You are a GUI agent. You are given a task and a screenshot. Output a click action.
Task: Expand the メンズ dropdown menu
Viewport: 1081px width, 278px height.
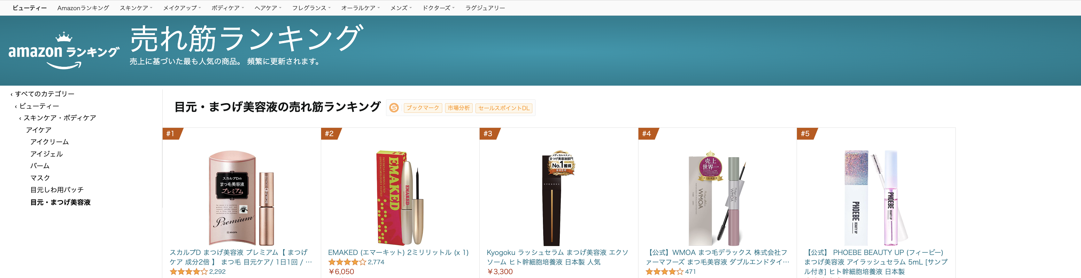click(x=401, y=8)
